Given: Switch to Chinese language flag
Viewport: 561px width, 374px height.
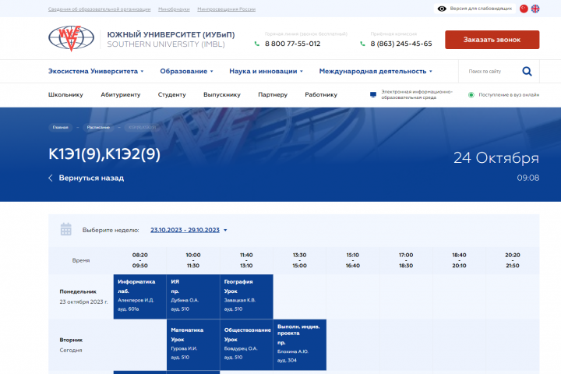Looking at the screenshot, I should [x=524, y=9].
